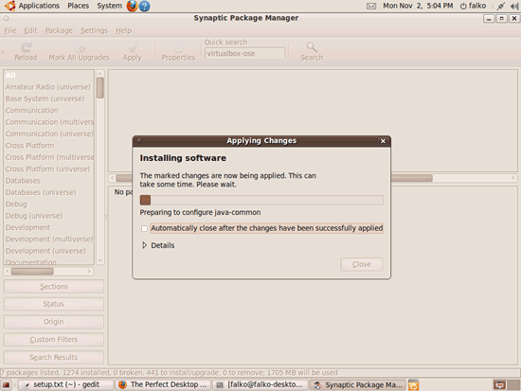Click the volume speaker icon

[x=514, y=6]
